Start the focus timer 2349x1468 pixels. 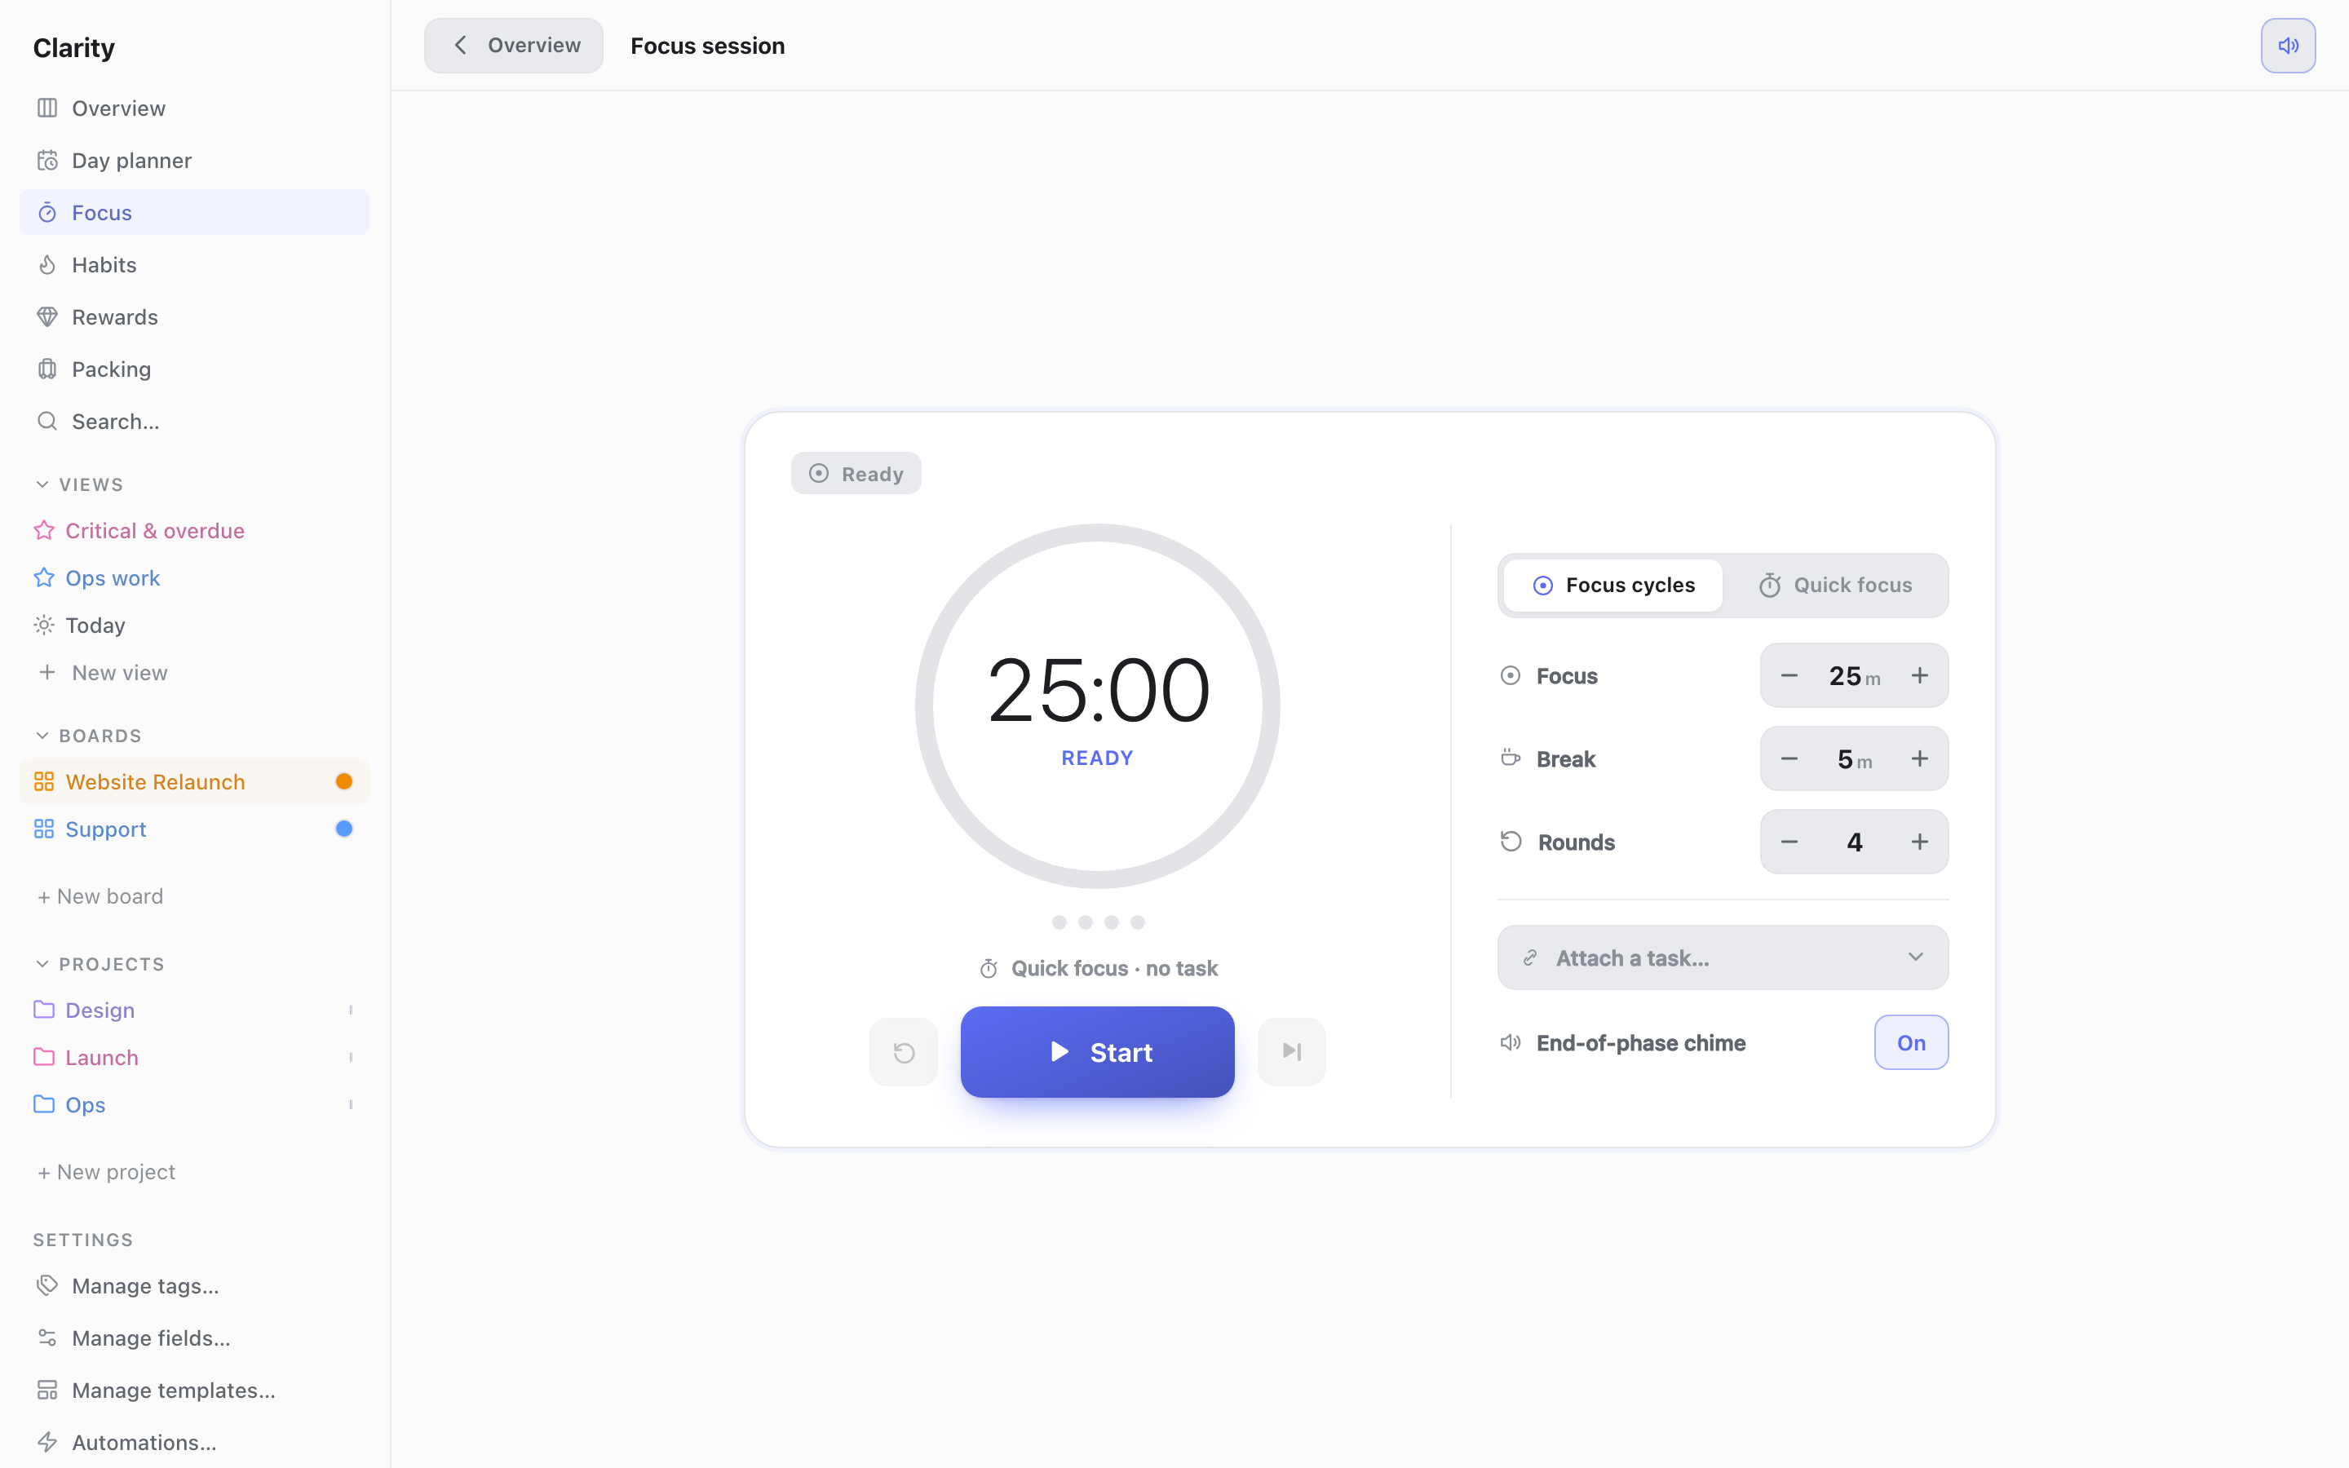[1097, 1052]
